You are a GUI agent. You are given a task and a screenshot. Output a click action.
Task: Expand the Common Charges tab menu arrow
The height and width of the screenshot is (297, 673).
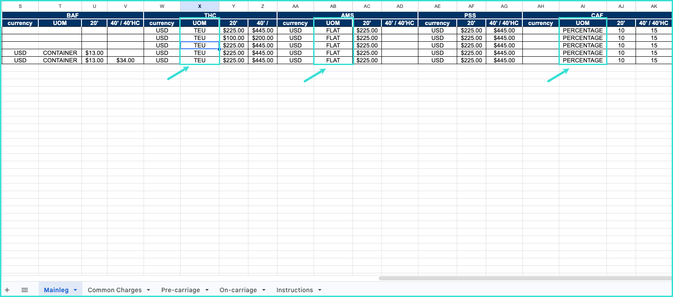pos(148,290)
